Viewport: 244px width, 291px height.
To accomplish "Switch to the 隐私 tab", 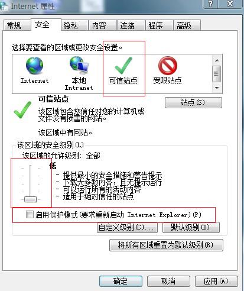I will [70, 25].
